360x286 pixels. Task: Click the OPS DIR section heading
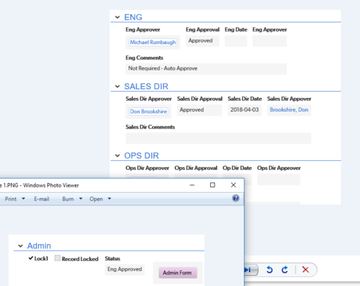[142, 156]
